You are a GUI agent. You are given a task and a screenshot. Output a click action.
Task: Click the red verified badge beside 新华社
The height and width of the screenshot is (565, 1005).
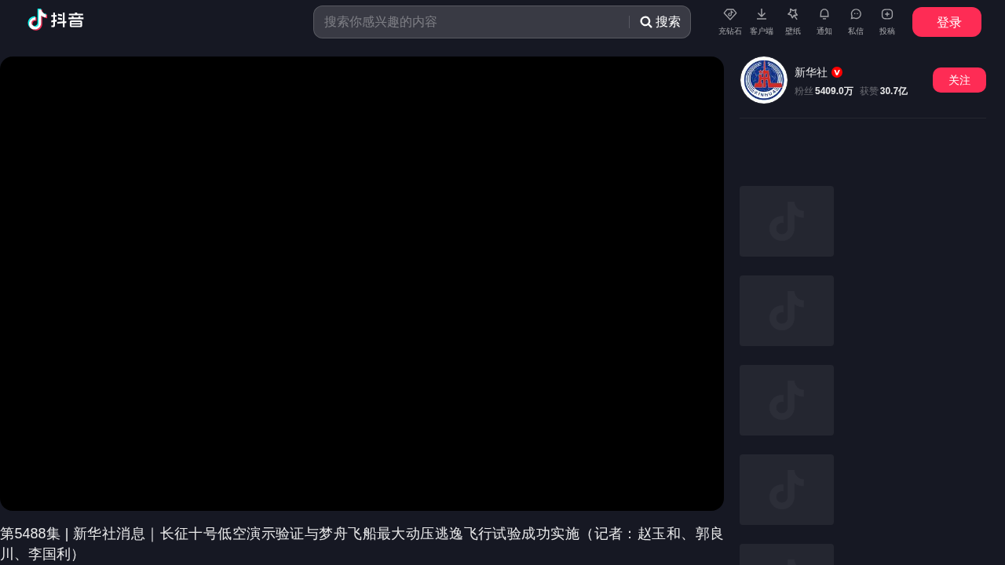click(837, 72)
